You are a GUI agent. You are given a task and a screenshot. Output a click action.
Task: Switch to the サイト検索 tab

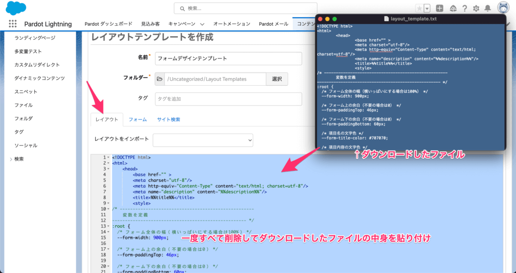coord(168,119)
